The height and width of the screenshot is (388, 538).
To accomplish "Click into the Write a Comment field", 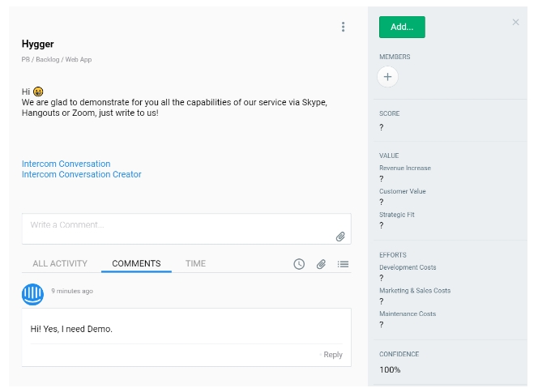I will 178,225.
